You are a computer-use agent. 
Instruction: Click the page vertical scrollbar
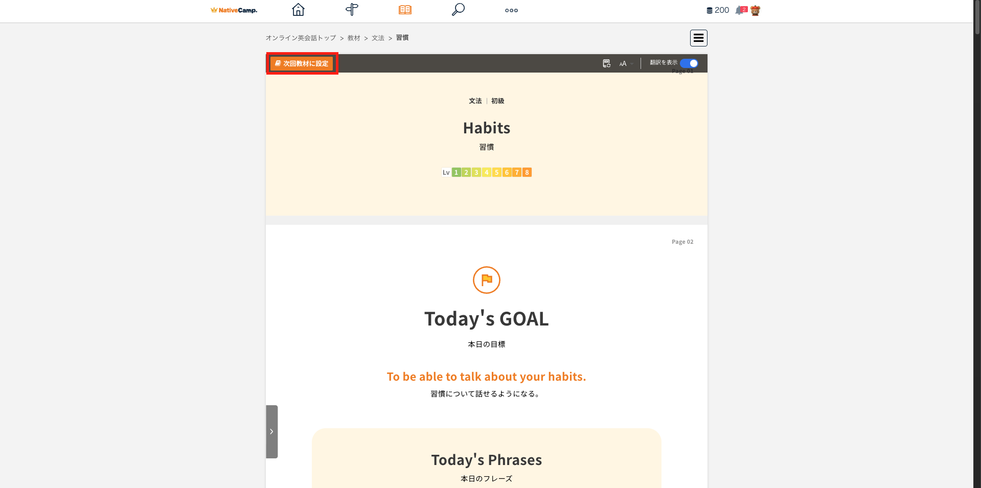click(977, 204)
